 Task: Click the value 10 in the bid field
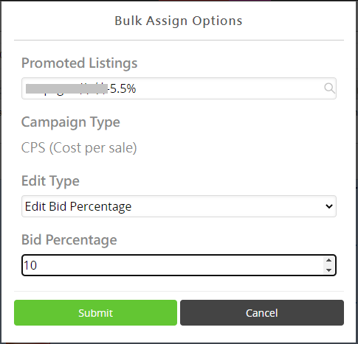30,265
